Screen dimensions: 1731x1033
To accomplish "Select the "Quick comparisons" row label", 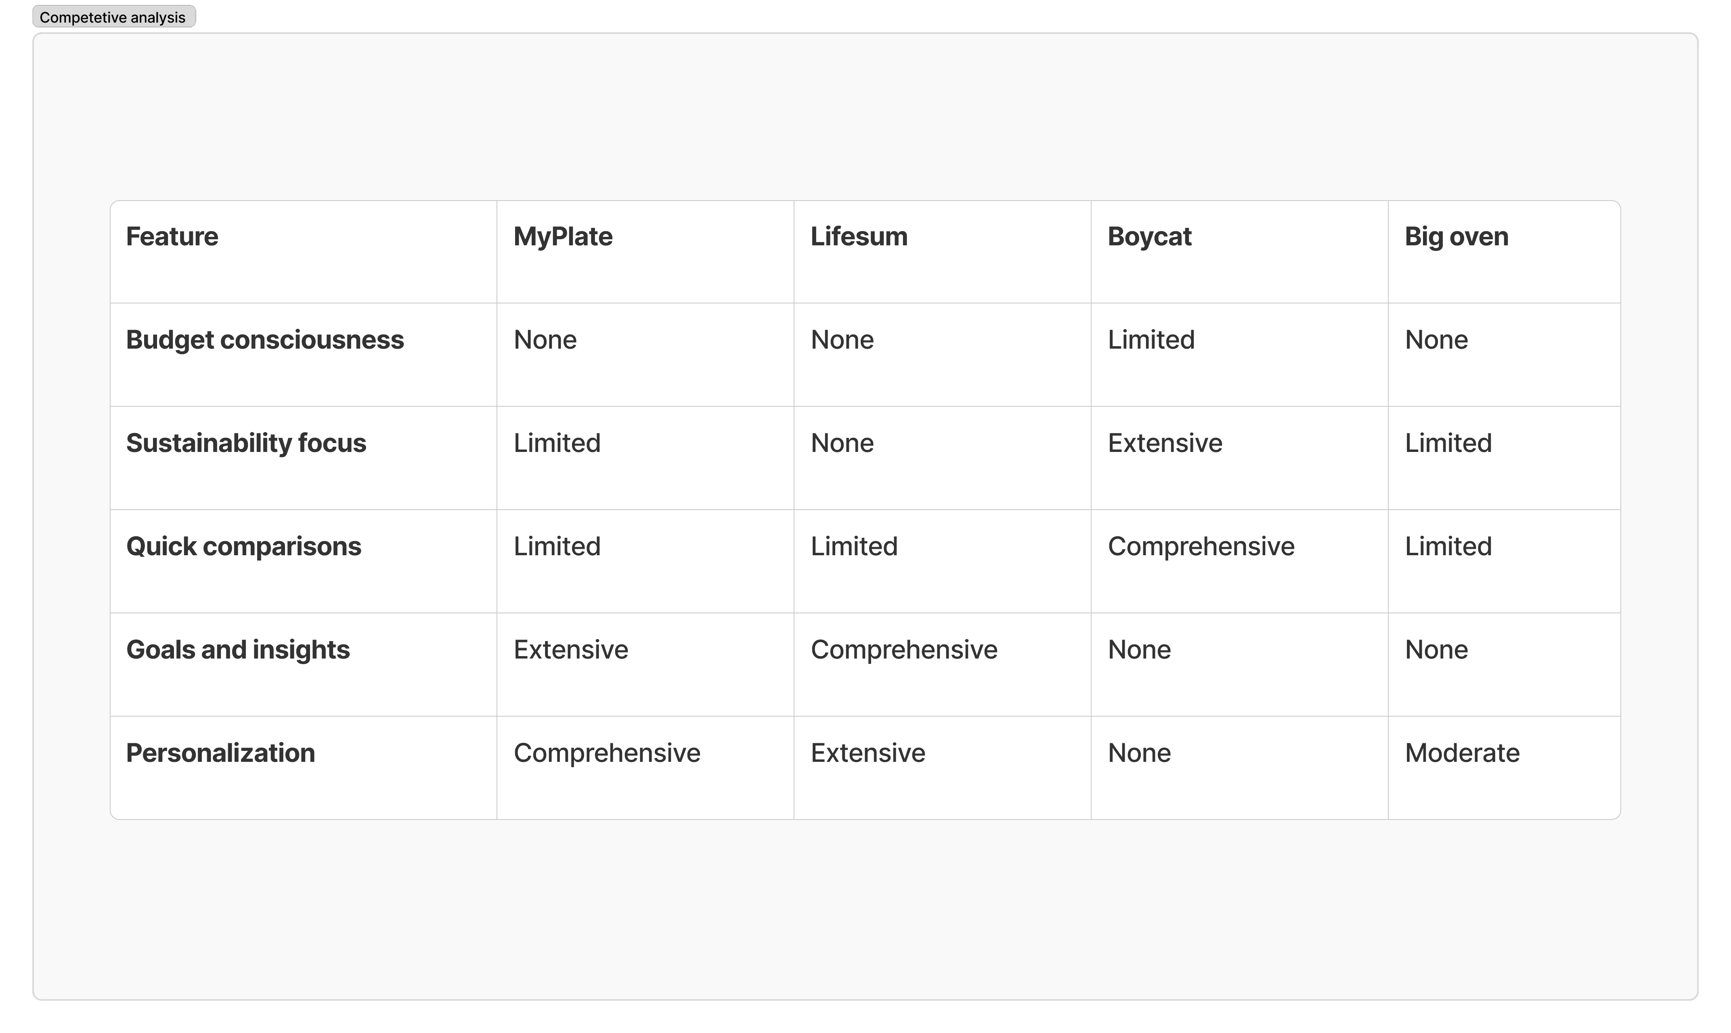I will click(243, 546).
